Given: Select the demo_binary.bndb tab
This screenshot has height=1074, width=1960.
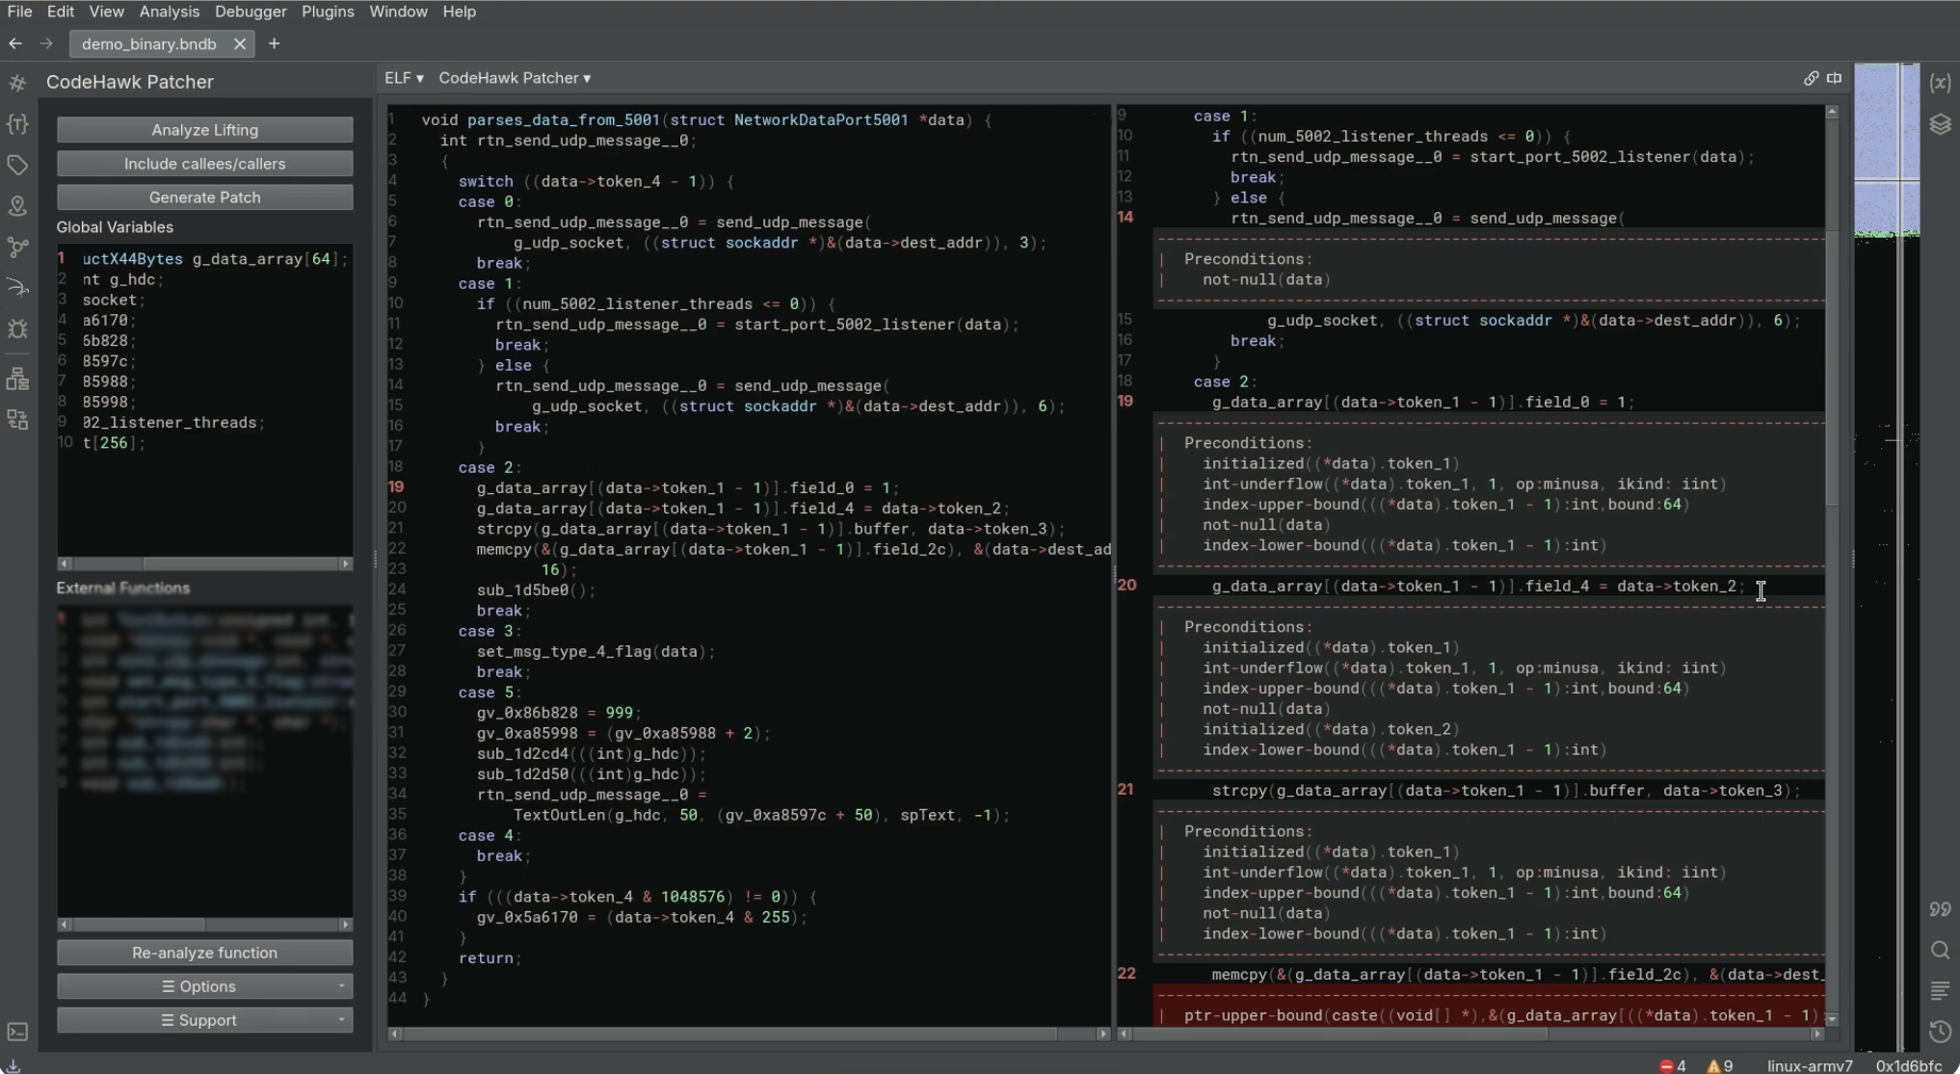Looking at the screenshot, I should tap(148, 43).
